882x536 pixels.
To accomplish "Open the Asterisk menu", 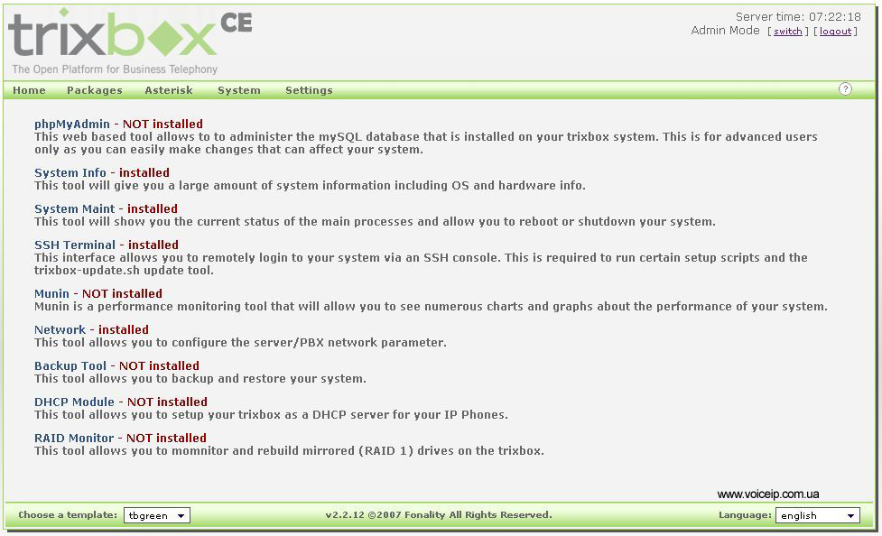I will coord(169,90).
